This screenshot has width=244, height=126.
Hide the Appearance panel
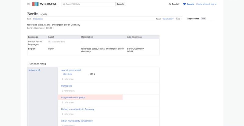203,19
